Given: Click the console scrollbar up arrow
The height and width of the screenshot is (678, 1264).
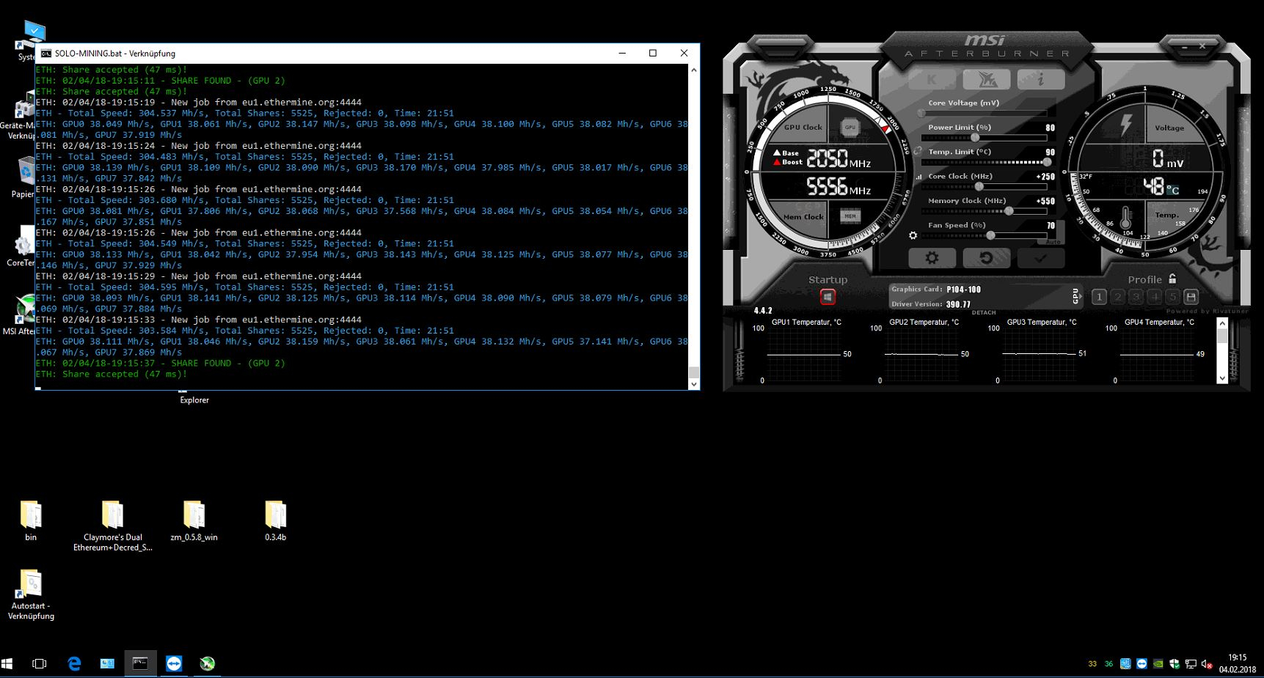Looking at the screenshot, I should [x=693, y=70].
